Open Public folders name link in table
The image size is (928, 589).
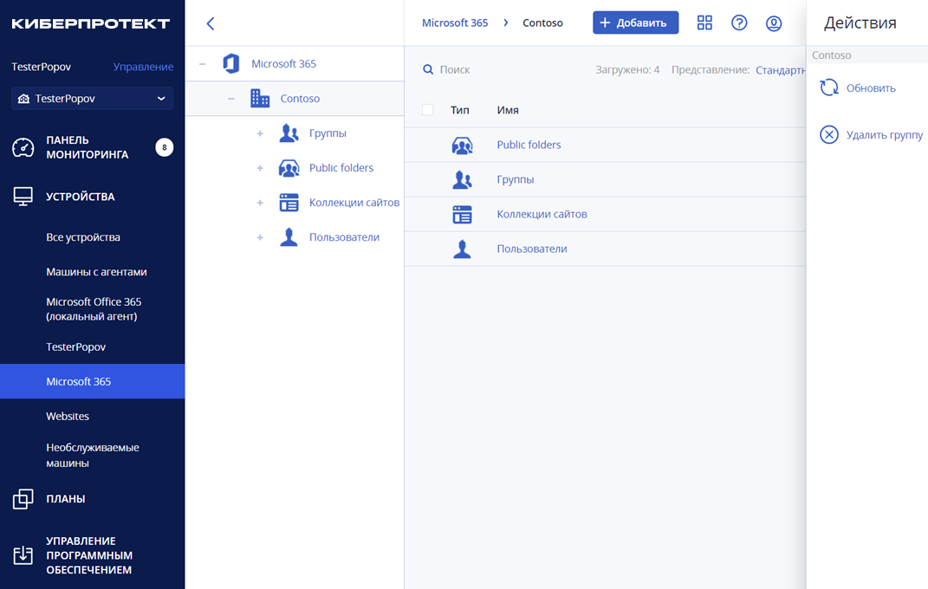(529, 145)
